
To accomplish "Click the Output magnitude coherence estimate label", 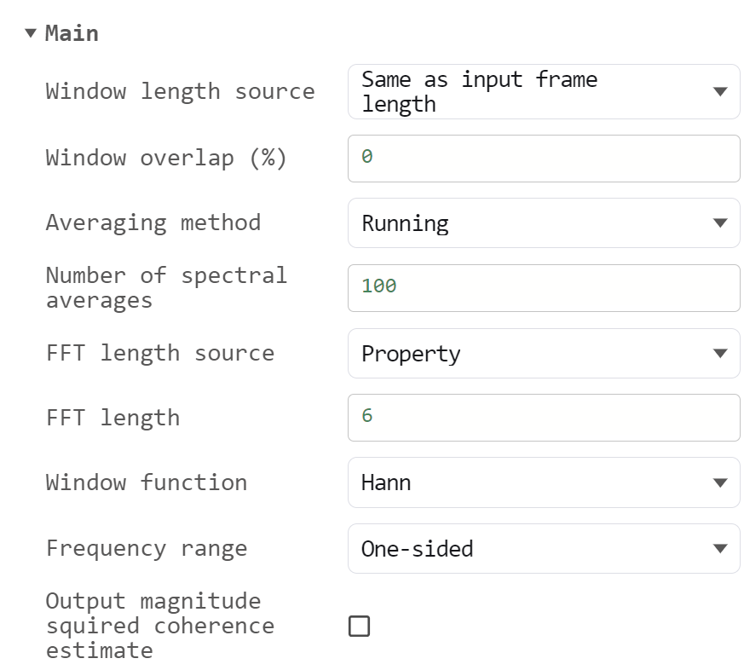I will pos(160,626).
